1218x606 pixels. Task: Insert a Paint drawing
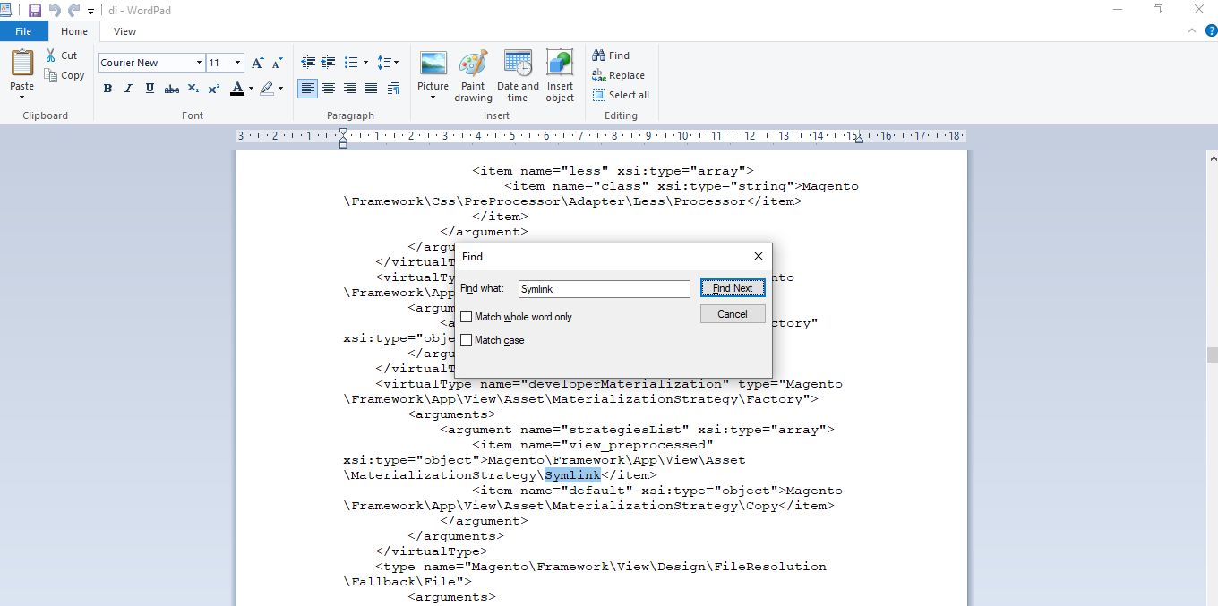473,75
